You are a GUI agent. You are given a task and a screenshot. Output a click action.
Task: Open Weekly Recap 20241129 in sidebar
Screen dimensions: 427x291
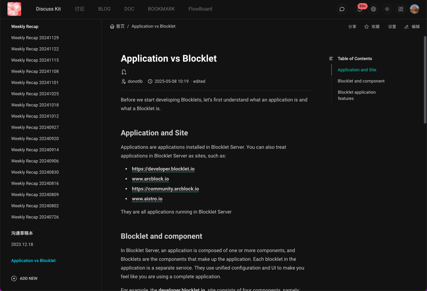[x=35, y=38]
